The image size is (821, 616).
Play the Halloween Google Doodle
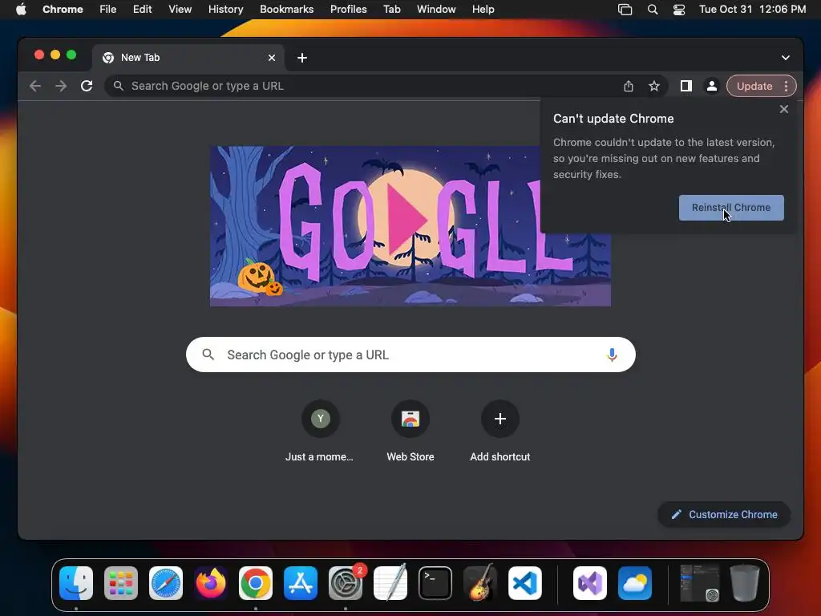tap(406, 219)
